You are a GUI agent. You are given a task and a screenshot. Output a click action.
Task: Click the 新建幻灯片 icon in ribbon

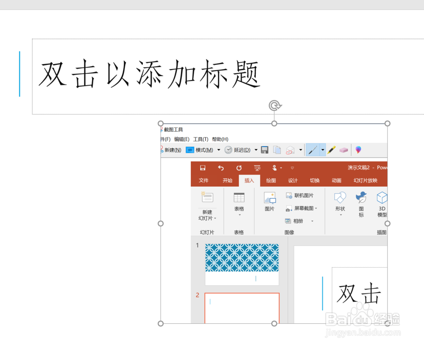(207, 197)
